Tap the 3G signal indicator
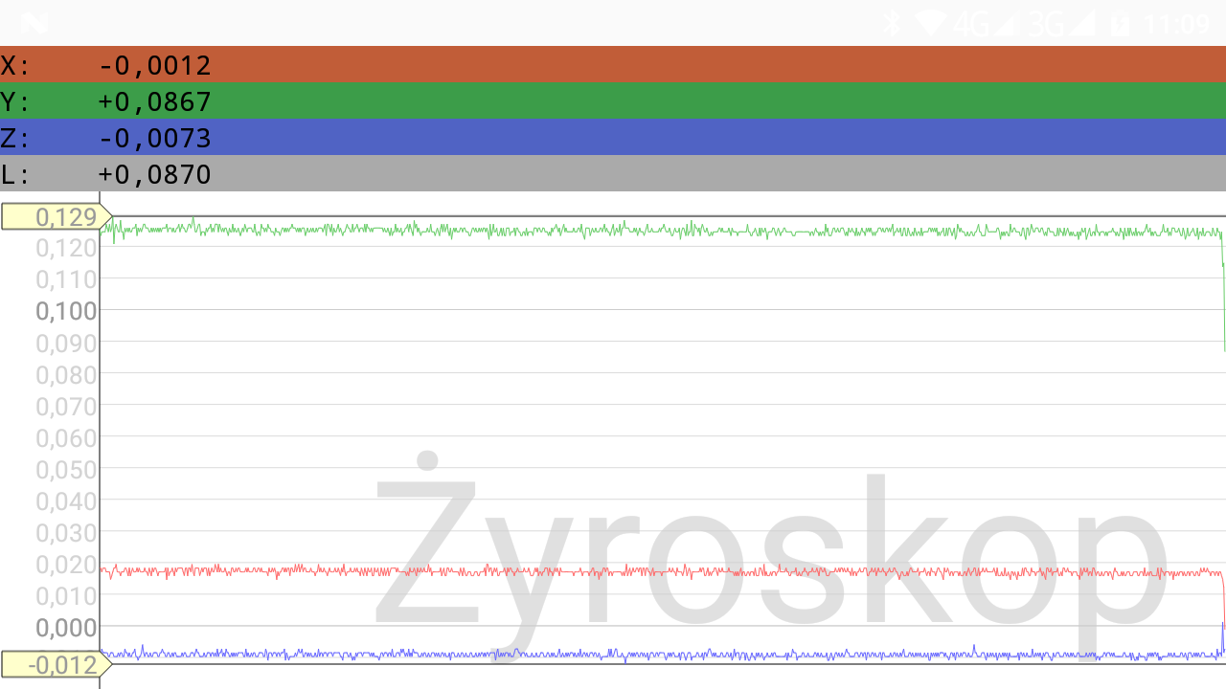1226x689 pixels. click(1059, 23)
